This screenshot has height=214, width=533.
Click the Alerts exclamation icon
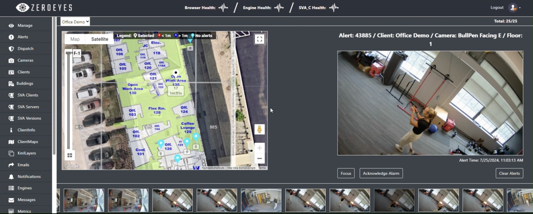[11, 37]
